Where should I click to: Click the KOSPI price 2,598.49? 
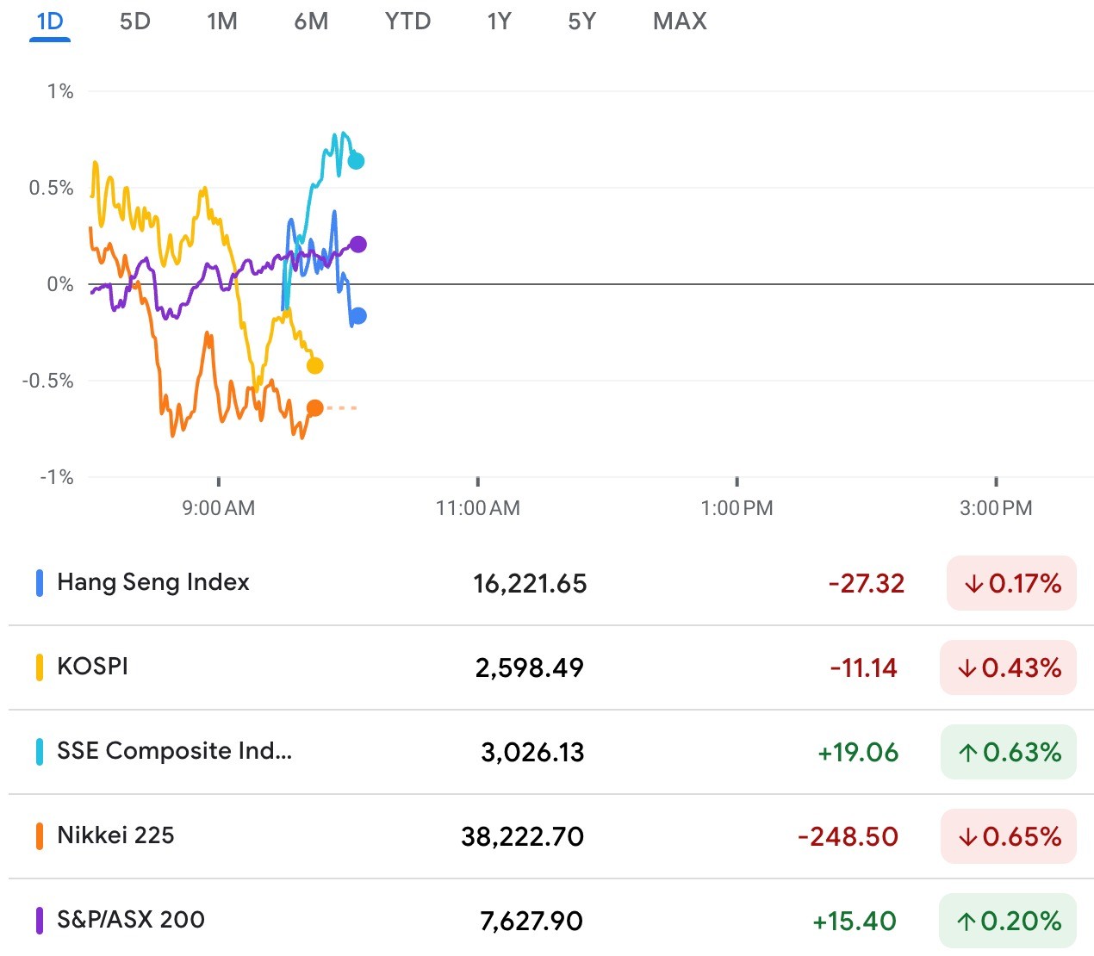pos(530,668)
